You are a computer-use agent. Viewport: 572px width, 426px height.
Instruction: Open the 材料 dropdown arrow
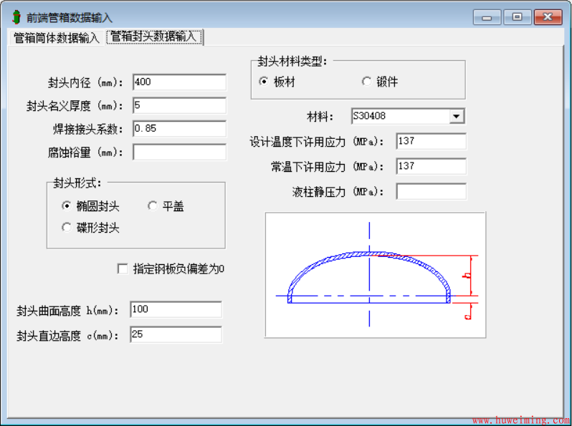(457, 117)
